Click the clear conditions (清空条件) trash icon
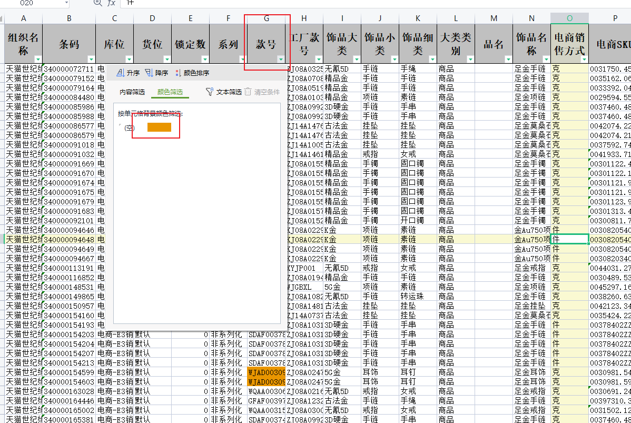This screenshot has width=631, height=423. click(248, 92)
